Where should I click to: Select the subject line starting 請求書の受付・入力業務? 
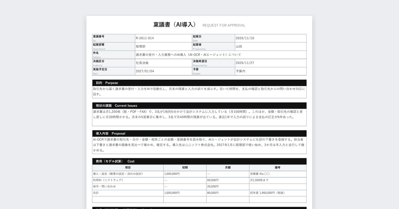click(x=189, y=55)
